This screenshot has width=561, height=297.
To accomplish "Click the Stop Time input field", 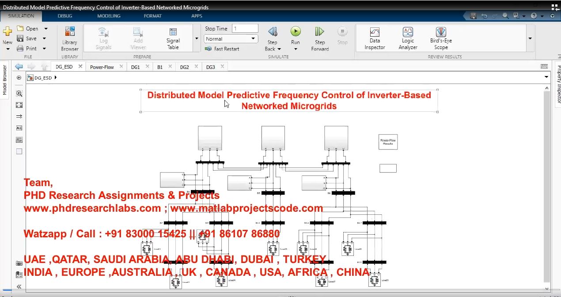I will [245, 29].
